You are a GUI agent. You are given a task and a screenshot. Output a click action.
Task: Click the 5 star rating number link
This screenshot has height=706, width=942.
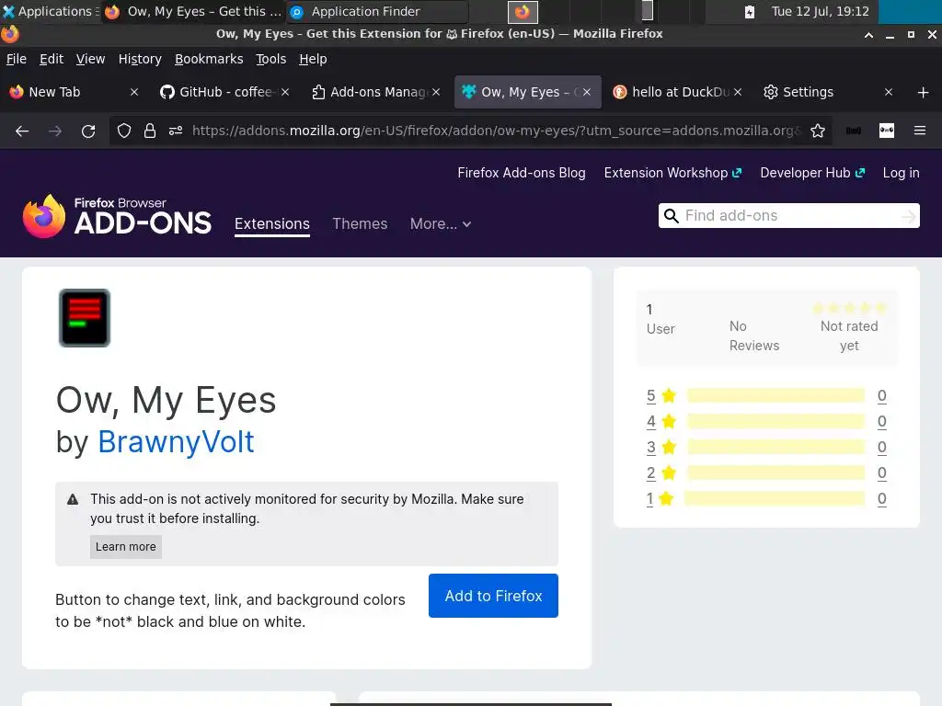pyautogui.click(x=650, y=395)
